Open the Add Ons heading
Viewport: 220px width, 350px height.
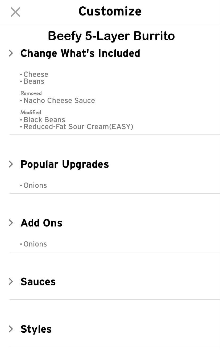click(41, 223)
